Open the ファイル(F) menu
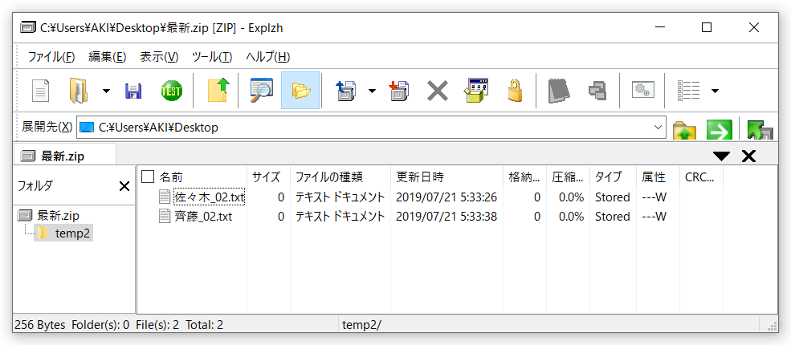 coord(51,57)
